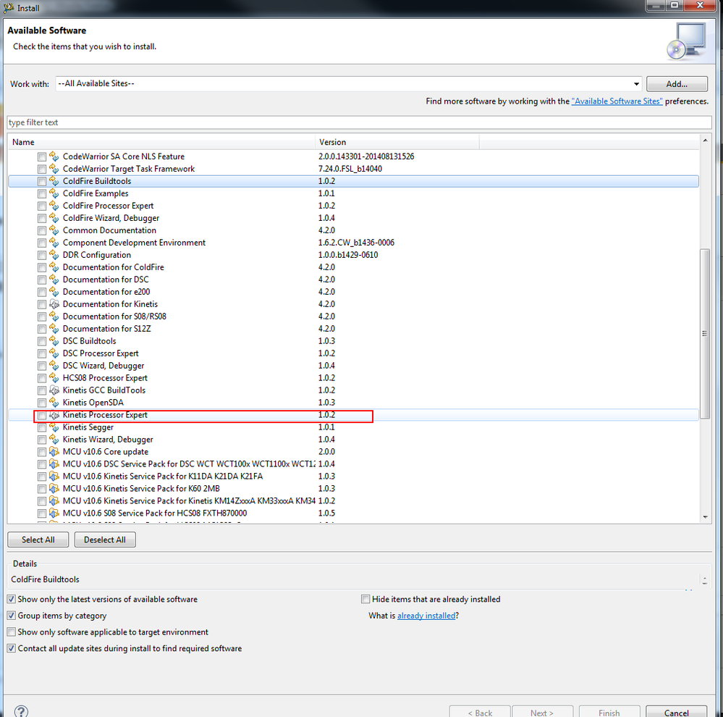Open the Work with sites dropdown
723x717 pixels.
636,84
